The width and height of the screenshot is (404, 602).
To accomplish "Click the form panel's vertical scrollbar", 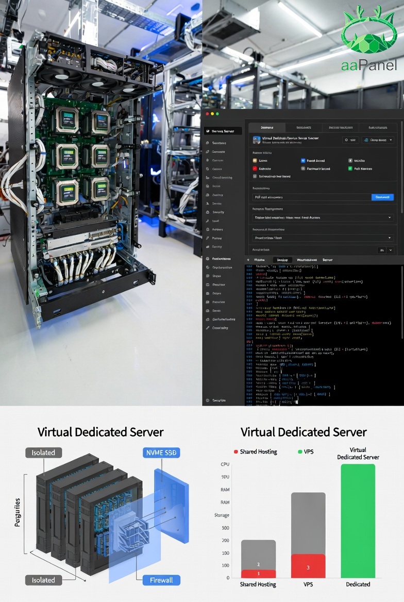I will coord(402,167).
